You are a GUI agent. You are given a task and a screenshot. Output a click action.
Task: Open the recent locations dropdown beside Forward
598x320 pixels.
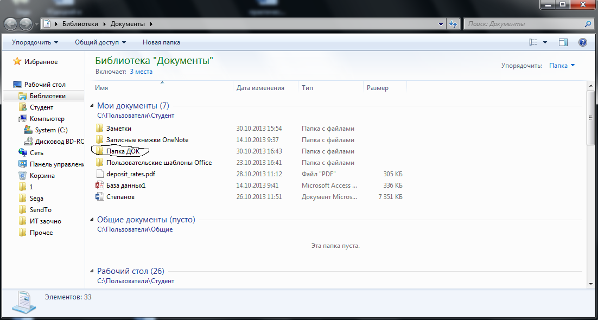(36, 24)
